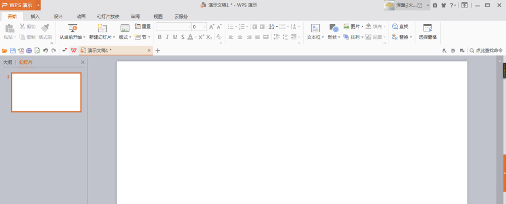Screen dimensions: 506x204
Task: Open the 替换 replace dropdown
Action: [x=402, y=37]
